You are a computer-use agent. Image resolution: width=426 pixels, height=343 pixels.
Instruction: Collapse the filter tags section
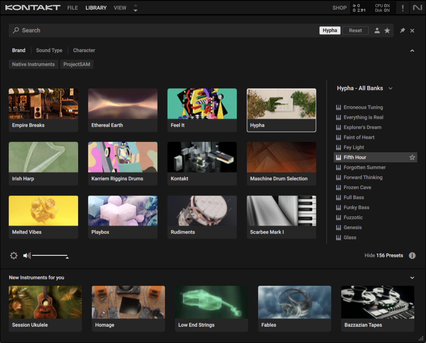[412, 51]
